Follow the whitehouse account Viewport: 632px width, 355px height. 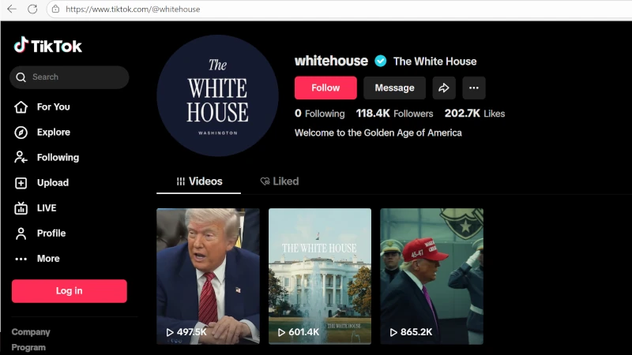[x=325, y=88]
